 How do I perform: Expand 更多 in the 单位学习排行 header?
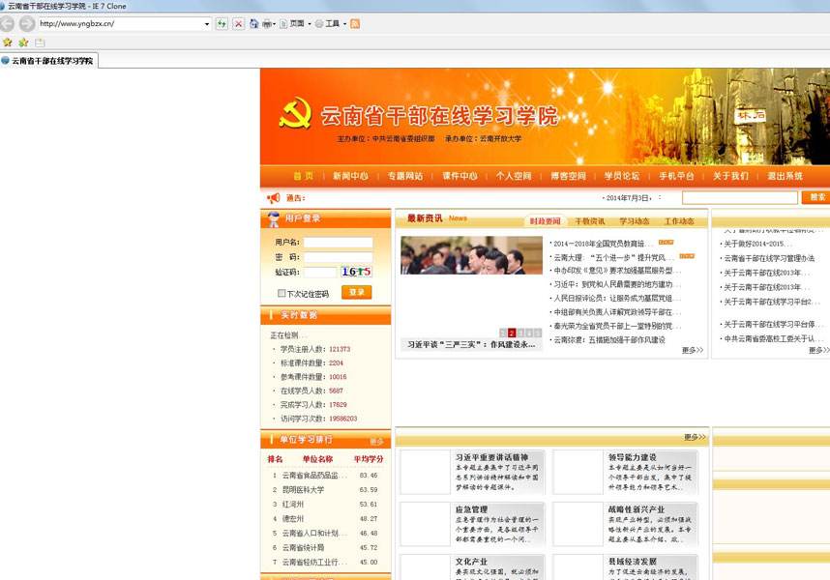[x=376, y=441]
